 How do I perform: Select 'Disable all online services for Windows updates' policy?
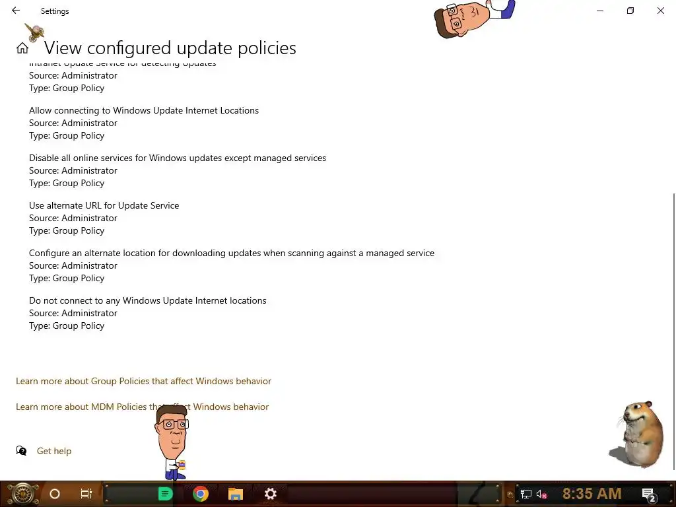(177, 158)
